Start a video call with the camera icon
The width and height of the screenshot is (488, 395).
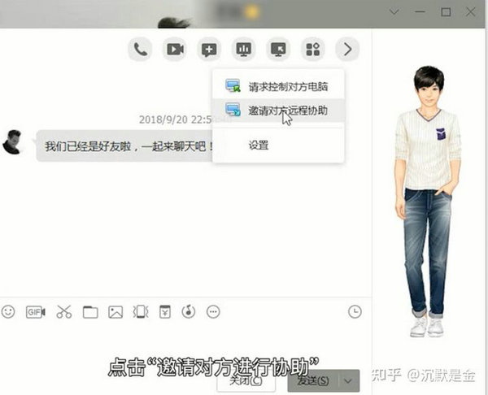pyautogui.click(x=175, y=50)
